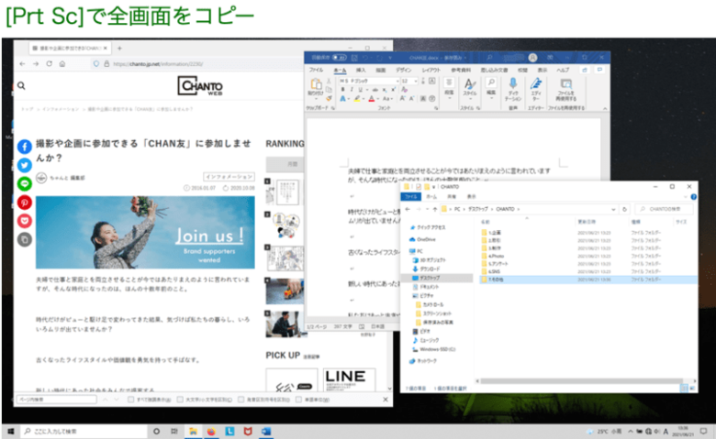Screen dimensions: 716x439
Task: Click the Twitter share icon
Action: click(x=25, y=166)
